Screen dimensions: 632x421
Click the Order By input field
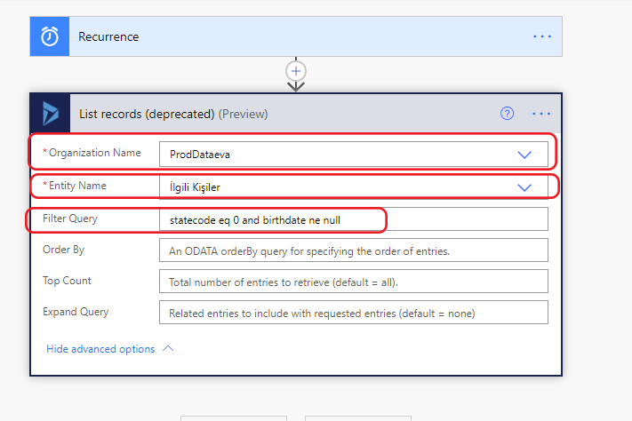[354, 250]
